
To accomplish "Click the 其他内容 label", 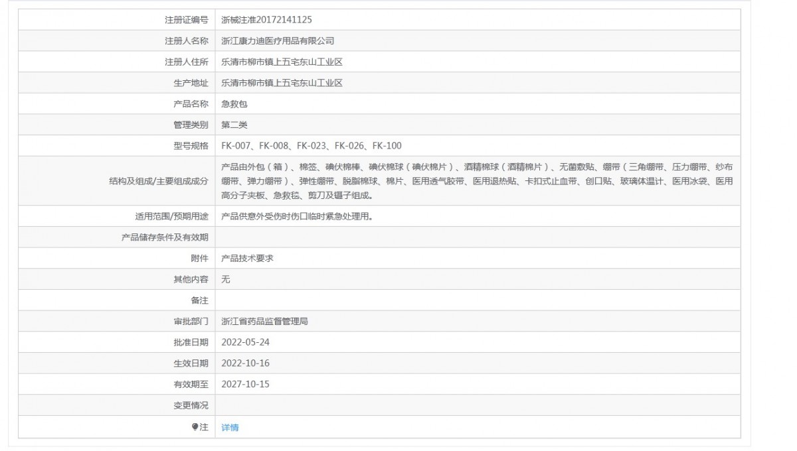I will coord(191,279).
